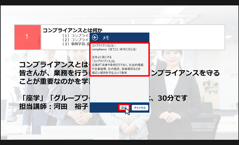Viewport: 239px width, 145px height.
Task: Click slide text ことが重要なのかを学
Action: [x=54, y=81]
